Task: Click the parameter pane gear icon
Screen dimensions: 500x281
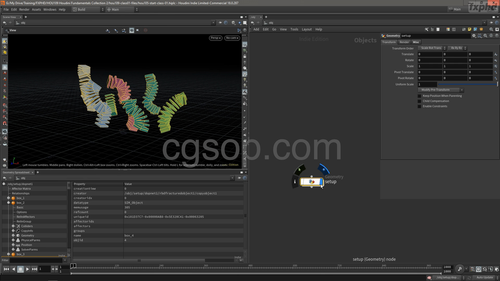Action: point(474,36)
